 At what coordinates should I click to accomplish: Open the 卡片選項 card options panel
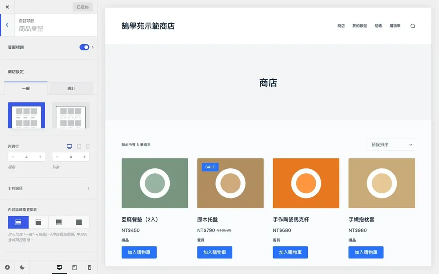(x=49, y=189)
